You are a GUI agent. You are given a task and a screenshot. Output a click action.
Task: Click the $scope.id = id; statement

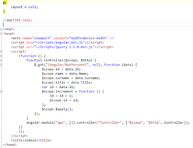coord(64,100)
